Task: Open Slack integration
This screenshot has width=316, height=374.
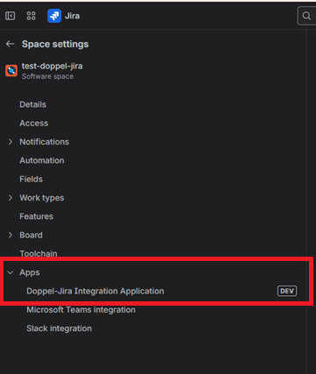Action: click(59, 328)
